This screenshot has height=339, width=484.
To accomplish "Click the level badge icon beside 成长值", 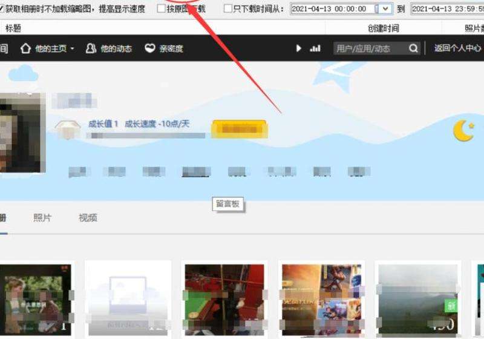I will (68, 130).
